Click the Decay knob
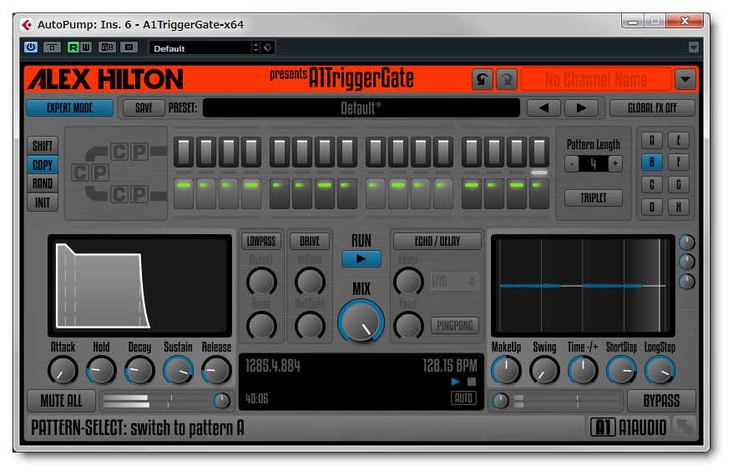Screen dimensions: 733x475 pos(139,371)
